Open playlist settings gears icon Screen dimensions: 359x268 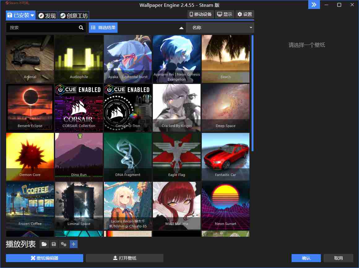(64, 244)
